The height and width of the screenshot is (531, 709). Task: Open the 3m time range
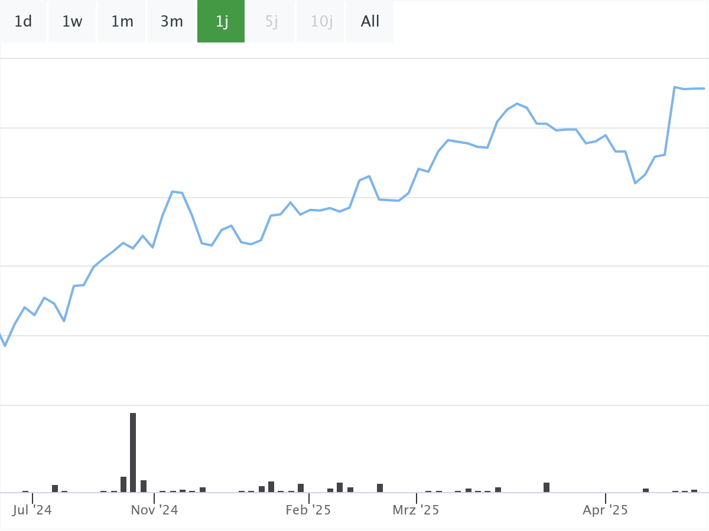[172, 22]
